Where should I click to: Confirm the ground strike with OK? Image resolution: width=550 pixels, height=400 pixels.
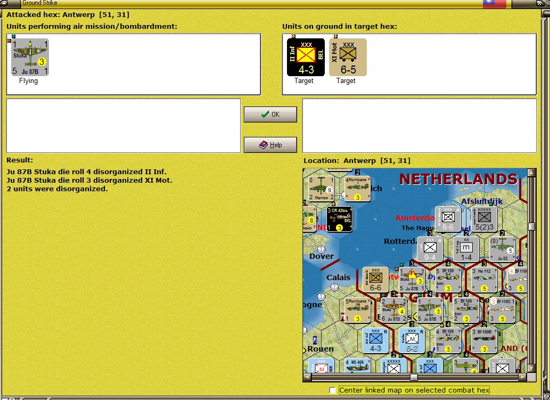270,115
